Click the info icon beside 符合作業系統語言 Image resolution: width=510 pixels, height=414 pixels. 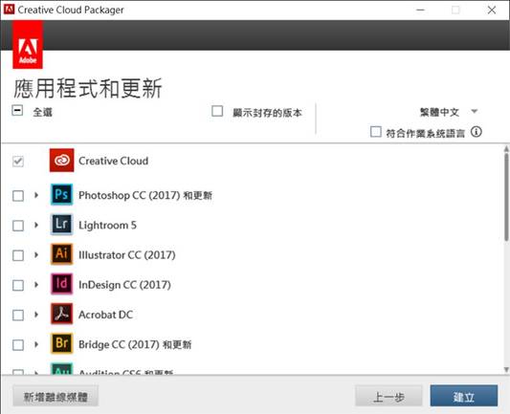click(477, 132)
